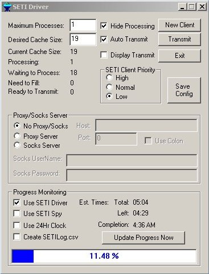Check the Create SETILog.csv option
This screenshot has width=209, height=274.
point(17,237)
